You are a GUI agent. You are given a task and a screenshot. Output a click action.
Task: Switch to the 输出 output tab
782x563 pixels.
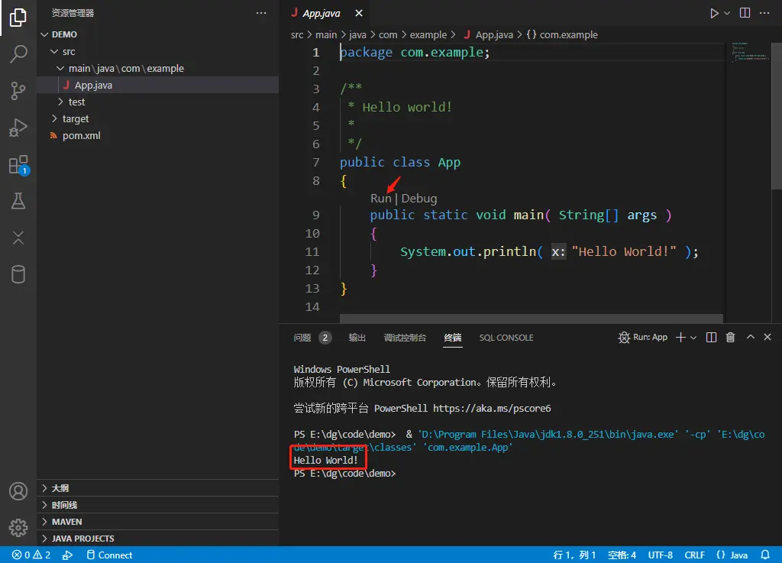coord(357,338)
